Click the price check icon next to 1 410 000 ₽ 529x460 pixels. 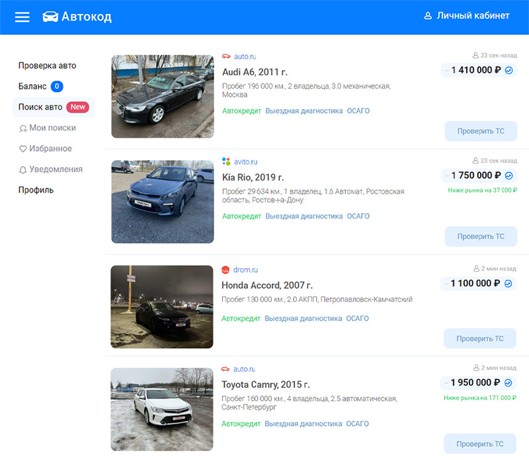[509, 70]
